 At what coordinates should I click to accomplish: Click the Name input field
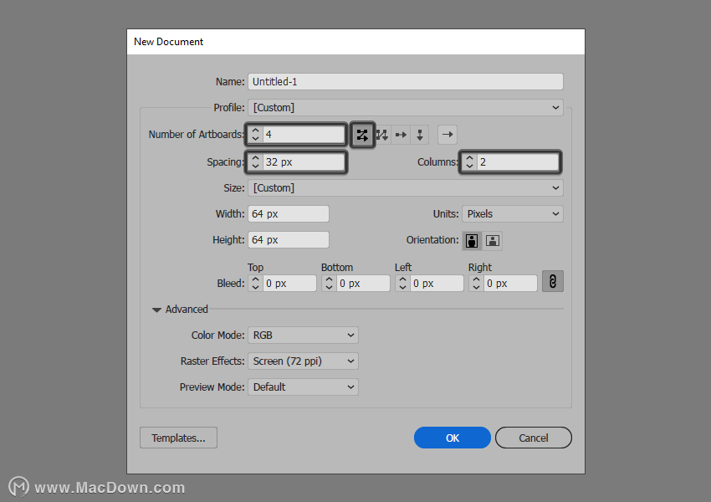click(x=406, y=82)
